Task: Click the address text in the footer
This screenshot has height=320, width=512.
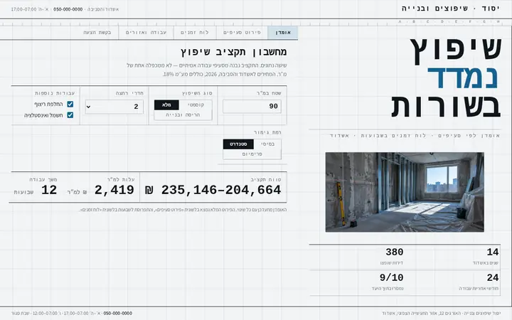Action: (x=441, y=313)
